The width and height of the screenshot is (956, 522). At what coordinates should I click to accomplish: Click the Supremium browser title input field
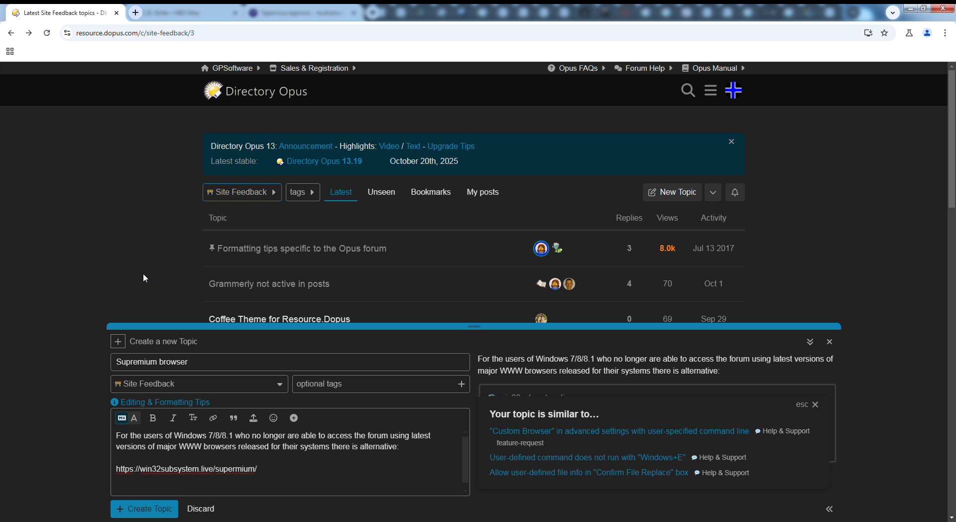(x=290, y=362)
